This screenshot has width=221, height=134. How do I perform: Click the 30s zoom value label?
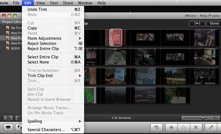(x=215, y=118)
